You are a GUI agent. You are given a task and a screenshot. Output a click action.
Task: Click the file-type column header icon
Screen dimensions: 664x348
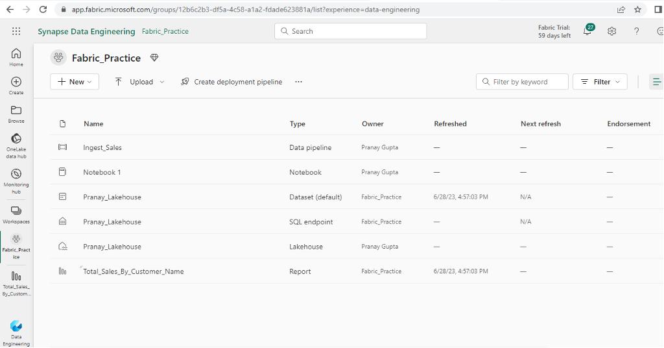pos(63,124)
